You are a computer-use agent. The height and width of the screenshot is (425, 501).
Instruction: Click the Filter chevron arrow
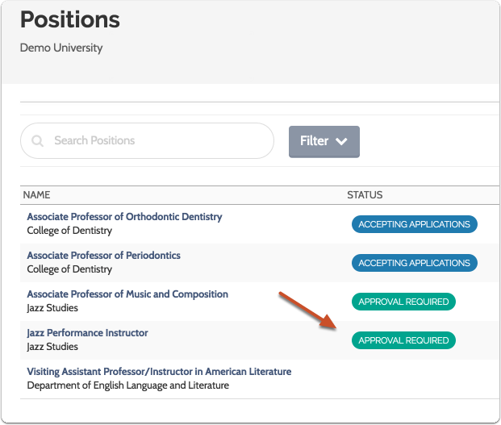pos(341,141)
